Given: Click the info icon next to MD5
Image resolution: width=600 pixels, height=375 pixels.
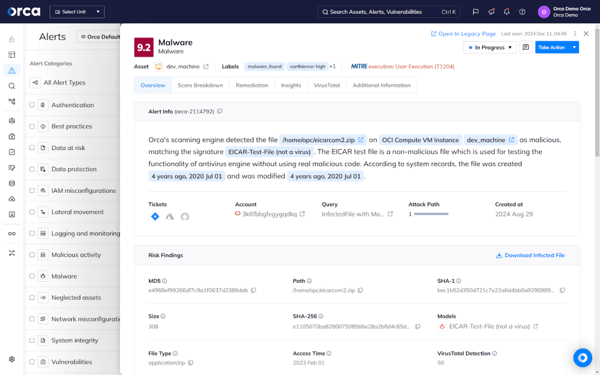Looking at the screenshot, I should (x=164, y=281).
